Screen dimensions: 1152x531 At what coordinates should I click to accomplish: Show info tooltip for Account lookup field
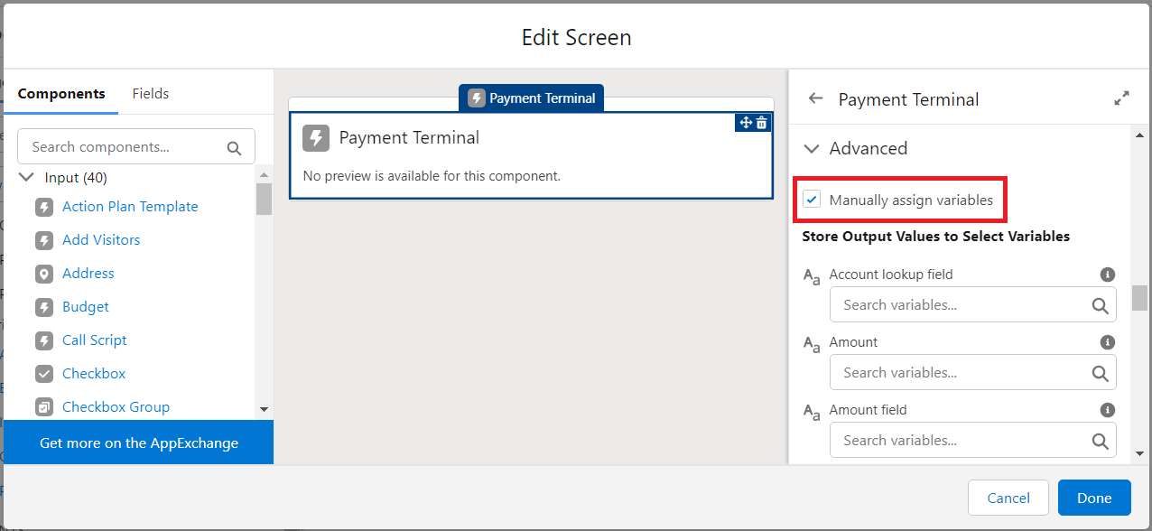click(x=1108, y=275)
